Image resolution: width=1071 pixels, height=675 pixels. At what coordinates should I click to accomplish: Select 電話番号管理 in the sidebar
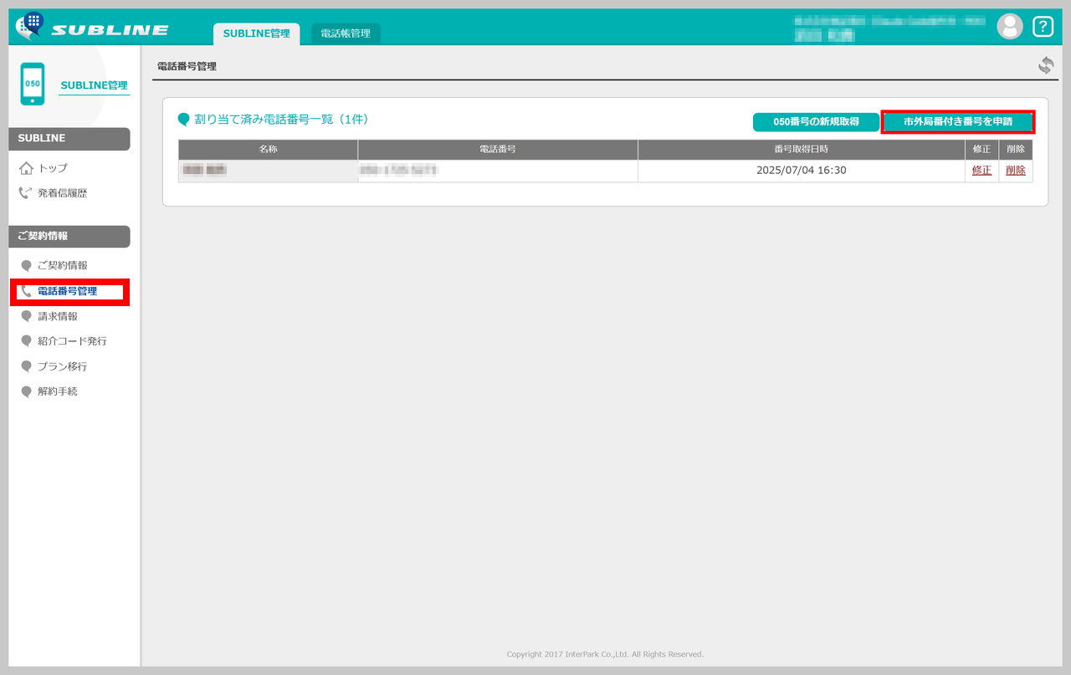tap(67, 291)
